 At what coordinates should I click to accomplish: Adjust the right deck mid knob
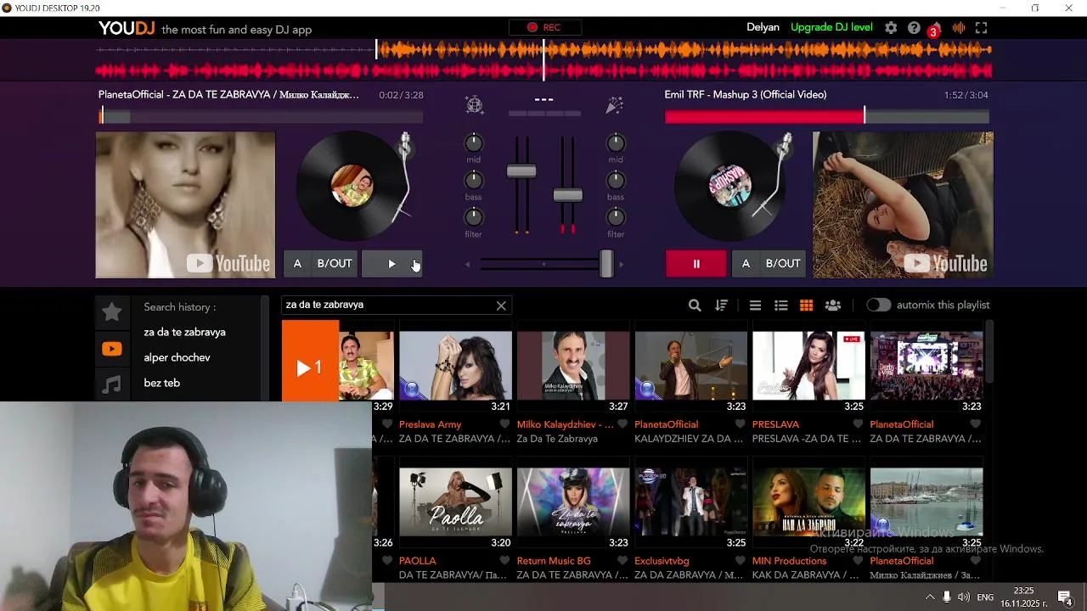point(616,143)
